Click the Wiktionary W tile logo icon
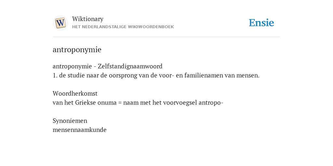 coord(60,23)
